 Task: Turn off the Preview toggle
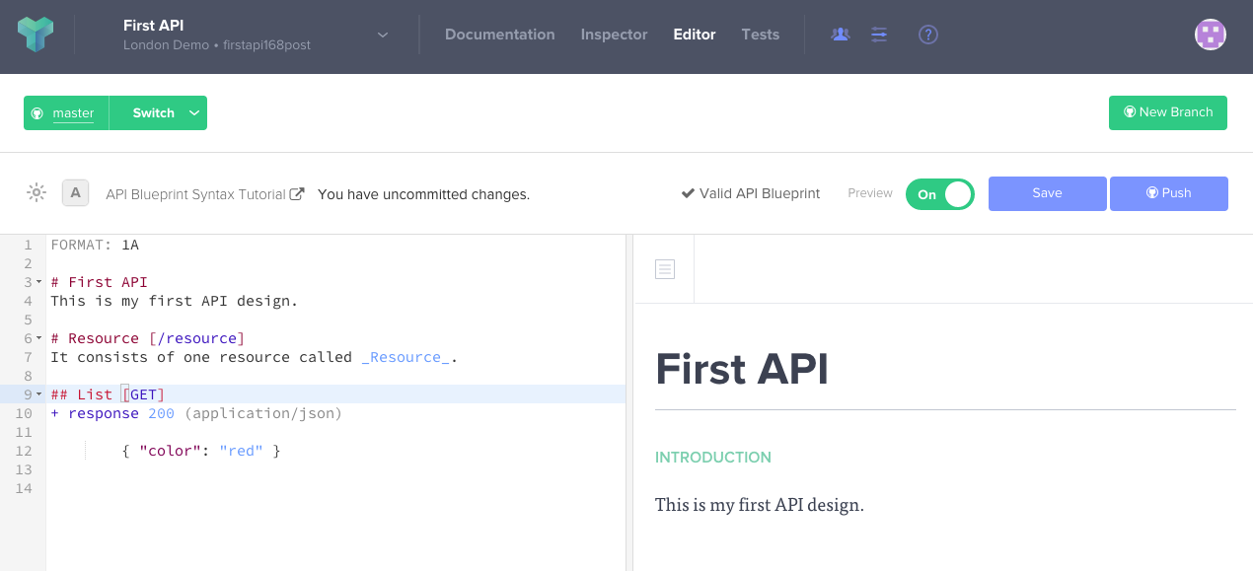pos(939,194)
